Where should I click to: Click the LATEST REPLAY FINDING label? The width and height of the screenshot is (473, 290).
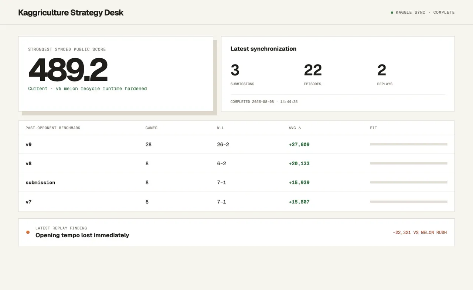coord(61,228)
